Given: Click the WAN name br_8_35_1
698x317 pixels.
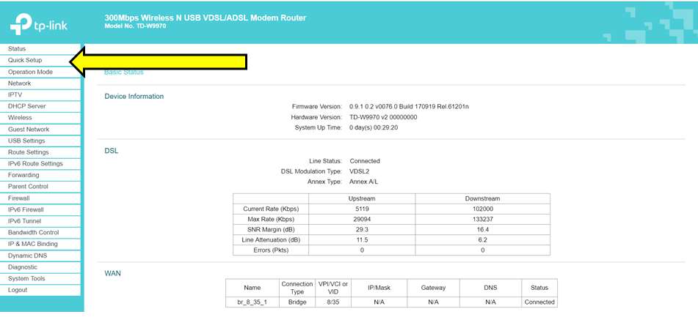Looking at the screenshot, I should (252, 302).
